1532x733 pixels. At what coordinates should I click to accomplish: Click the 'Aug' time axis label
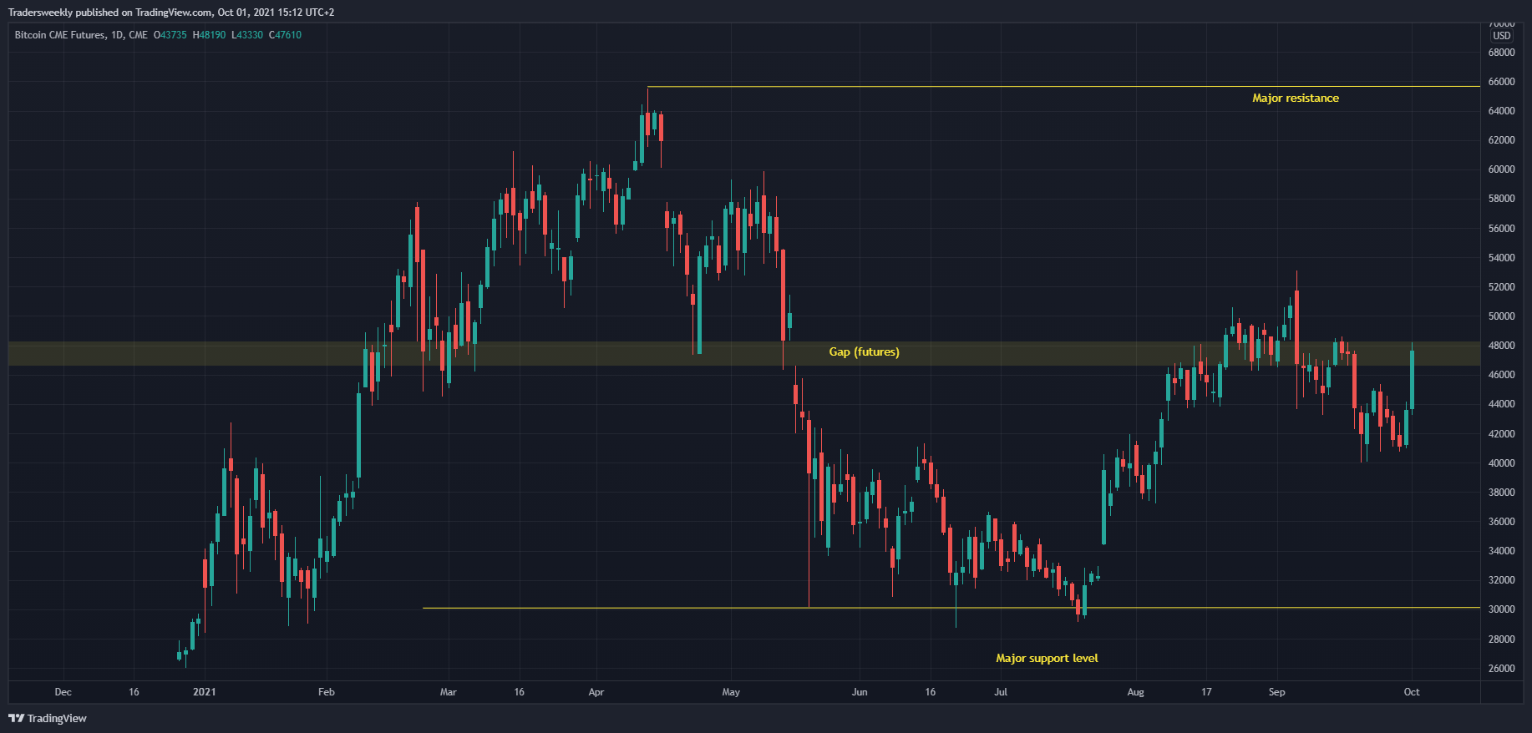point(1136,692)
